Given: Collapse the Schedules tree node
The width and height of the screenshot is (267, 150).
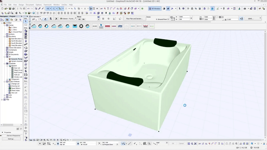Looking at the screenshot, I should 5,63.
